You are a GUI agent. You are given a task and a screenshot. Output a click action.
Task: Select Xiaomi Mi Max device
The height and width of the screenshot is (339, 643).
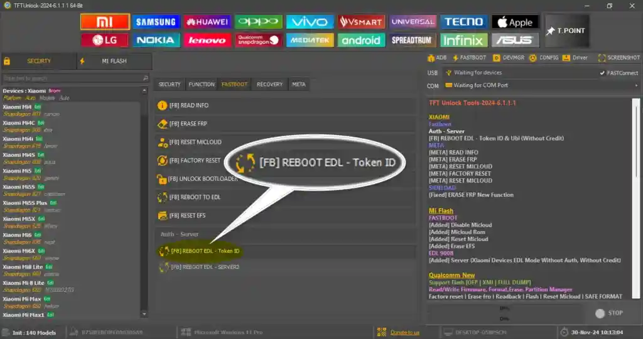click(x=70, y=302)
